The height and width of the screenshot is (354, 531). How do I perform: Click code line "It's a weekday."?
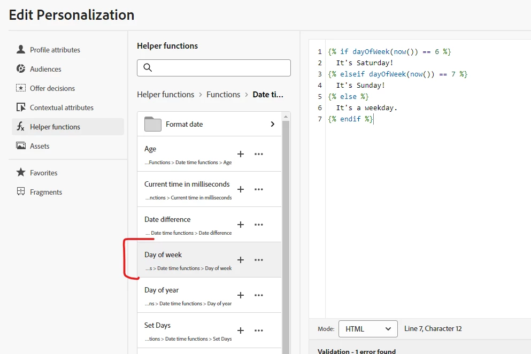[x=366, y=107]
